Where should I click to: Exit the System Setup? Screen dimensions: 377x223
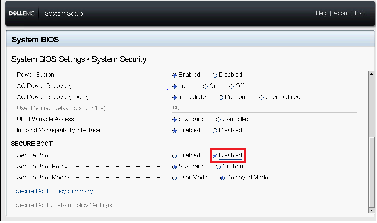point(360,13)
